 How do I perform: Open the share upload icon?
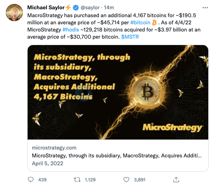pos(176,180)
